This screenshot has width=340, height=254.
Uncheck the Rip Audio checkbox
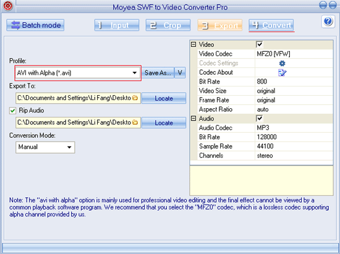[12, 111]
